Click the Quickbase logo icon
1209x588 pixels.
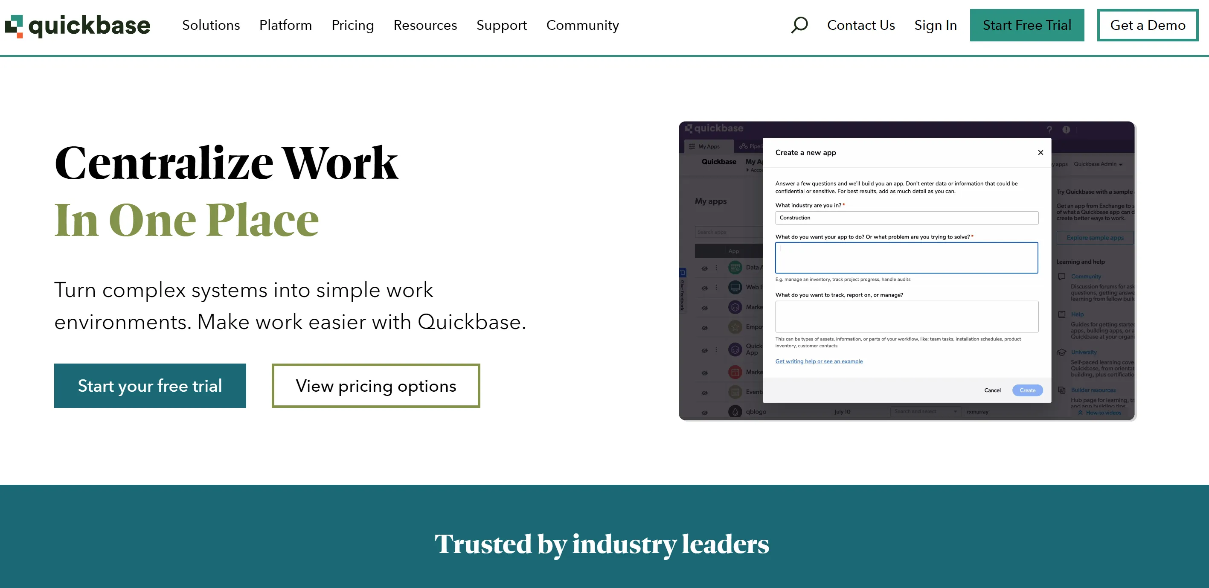(15, 26)
